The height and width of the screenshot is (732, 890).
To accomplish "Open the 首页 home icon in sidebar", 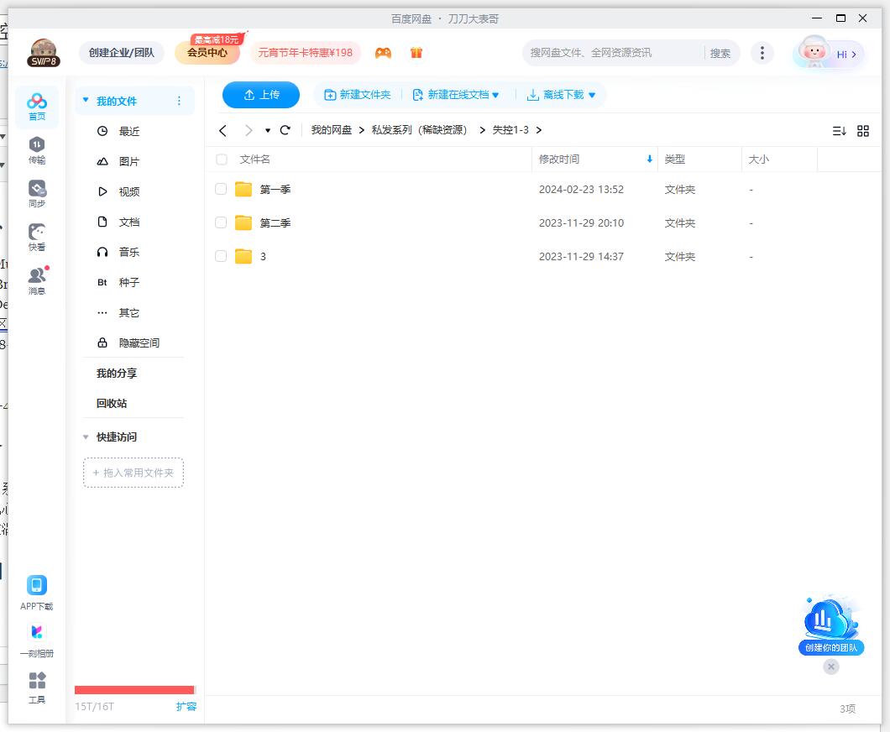I will click(x=37, y=107).
